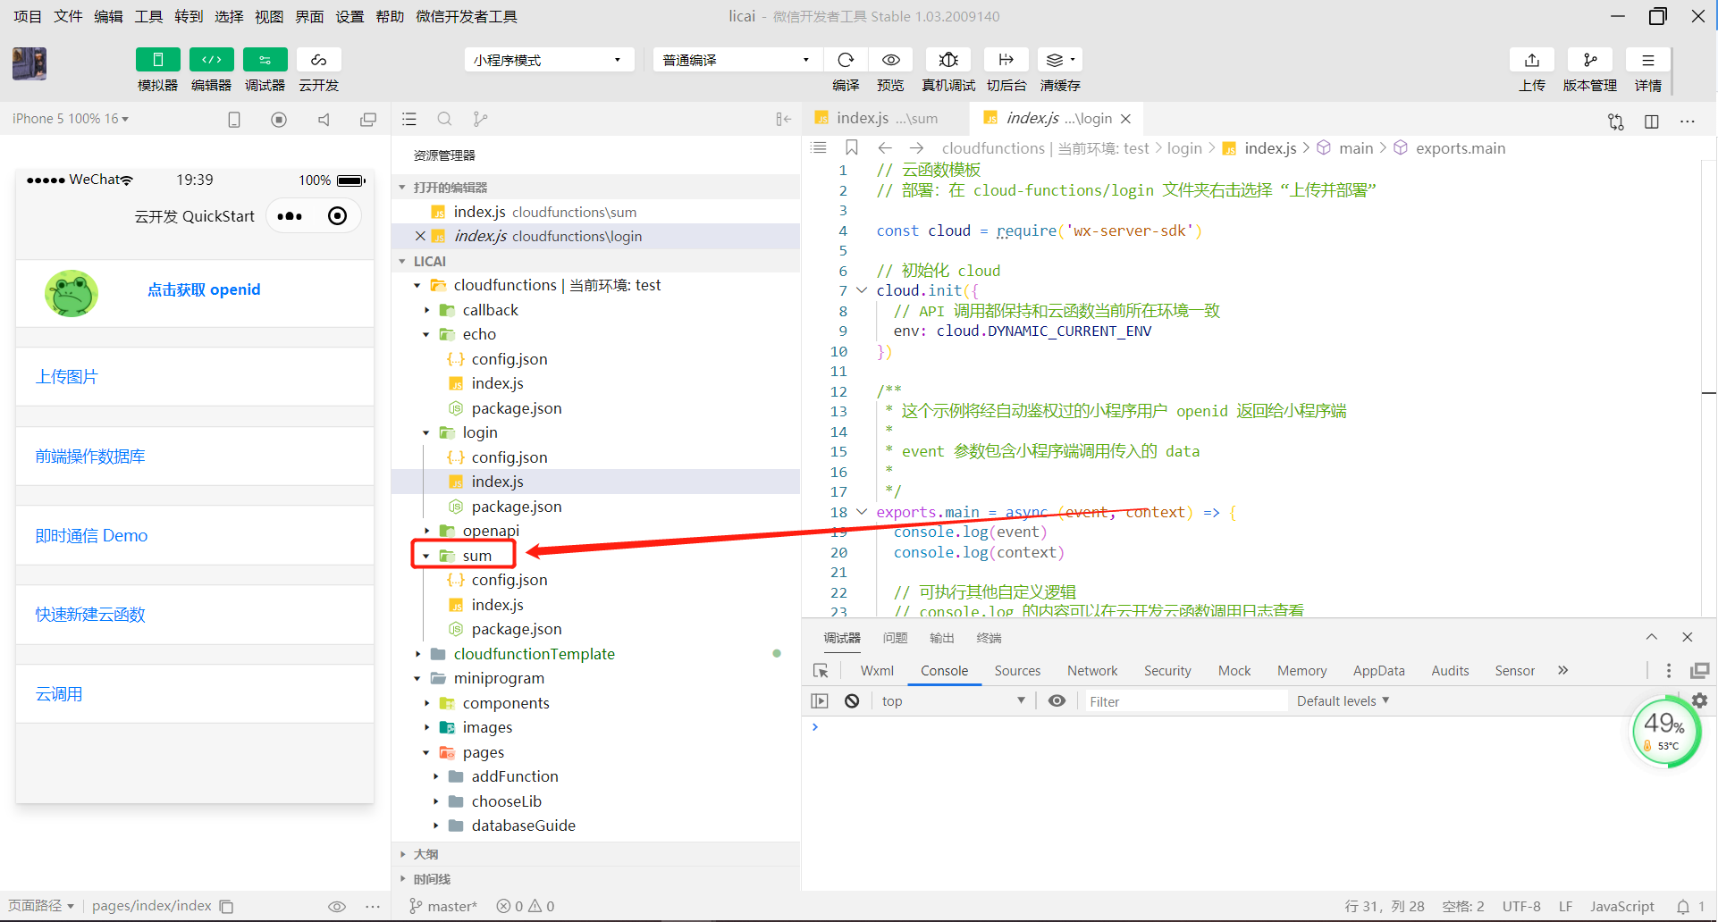Split the editor view
Screen dimensions: 1718x922
coord(1652,122)
